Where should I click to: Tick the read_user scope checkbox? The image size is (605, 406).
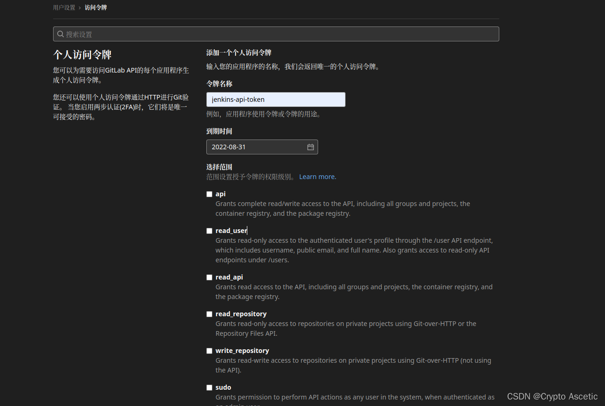pos(210,231)
